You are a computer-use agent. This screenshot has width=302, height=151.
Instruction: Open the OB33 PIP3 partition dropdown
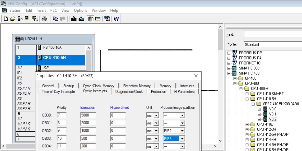coord(182,139)
